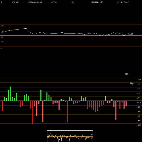Click the MR axis -20 label
The height and width of the screenshot is (142, 142).
[x=139, y=107]
